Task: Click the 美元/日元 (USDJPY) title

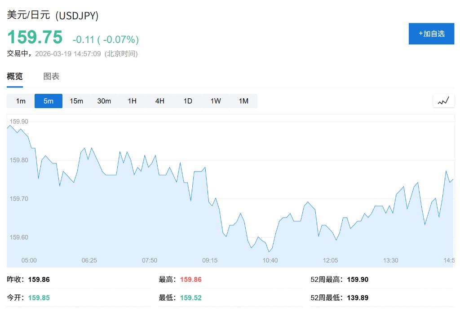Action: click(53, 15)
